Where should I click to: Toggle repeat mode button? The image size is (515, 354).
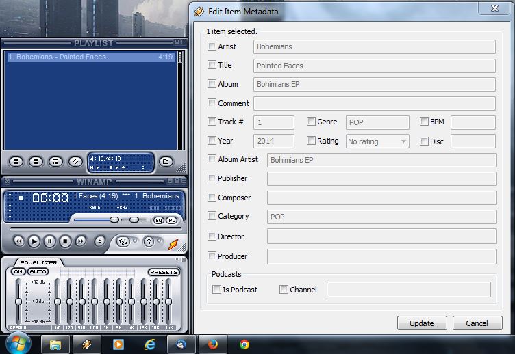pyautogui.click(x=149, y=242)
